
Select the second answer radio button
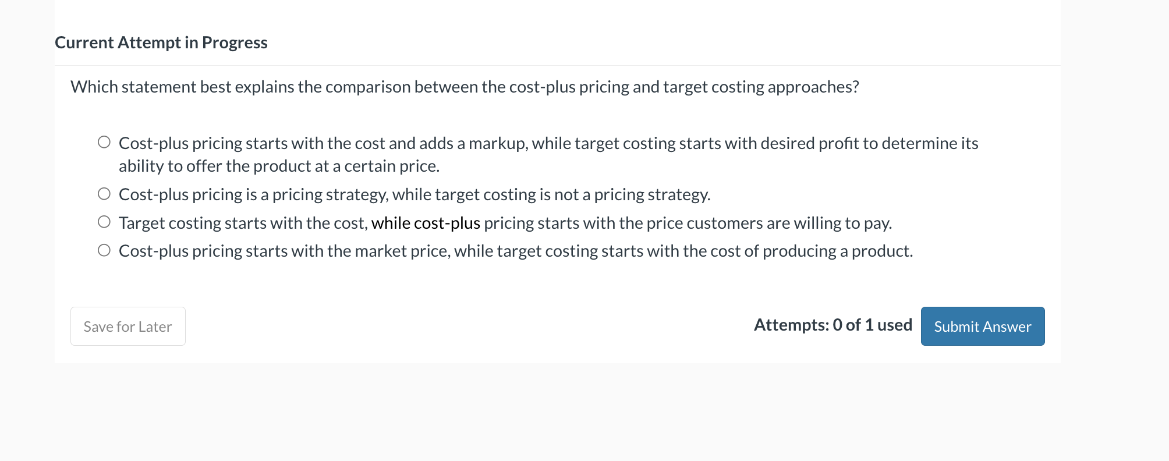tap(104, 192)
